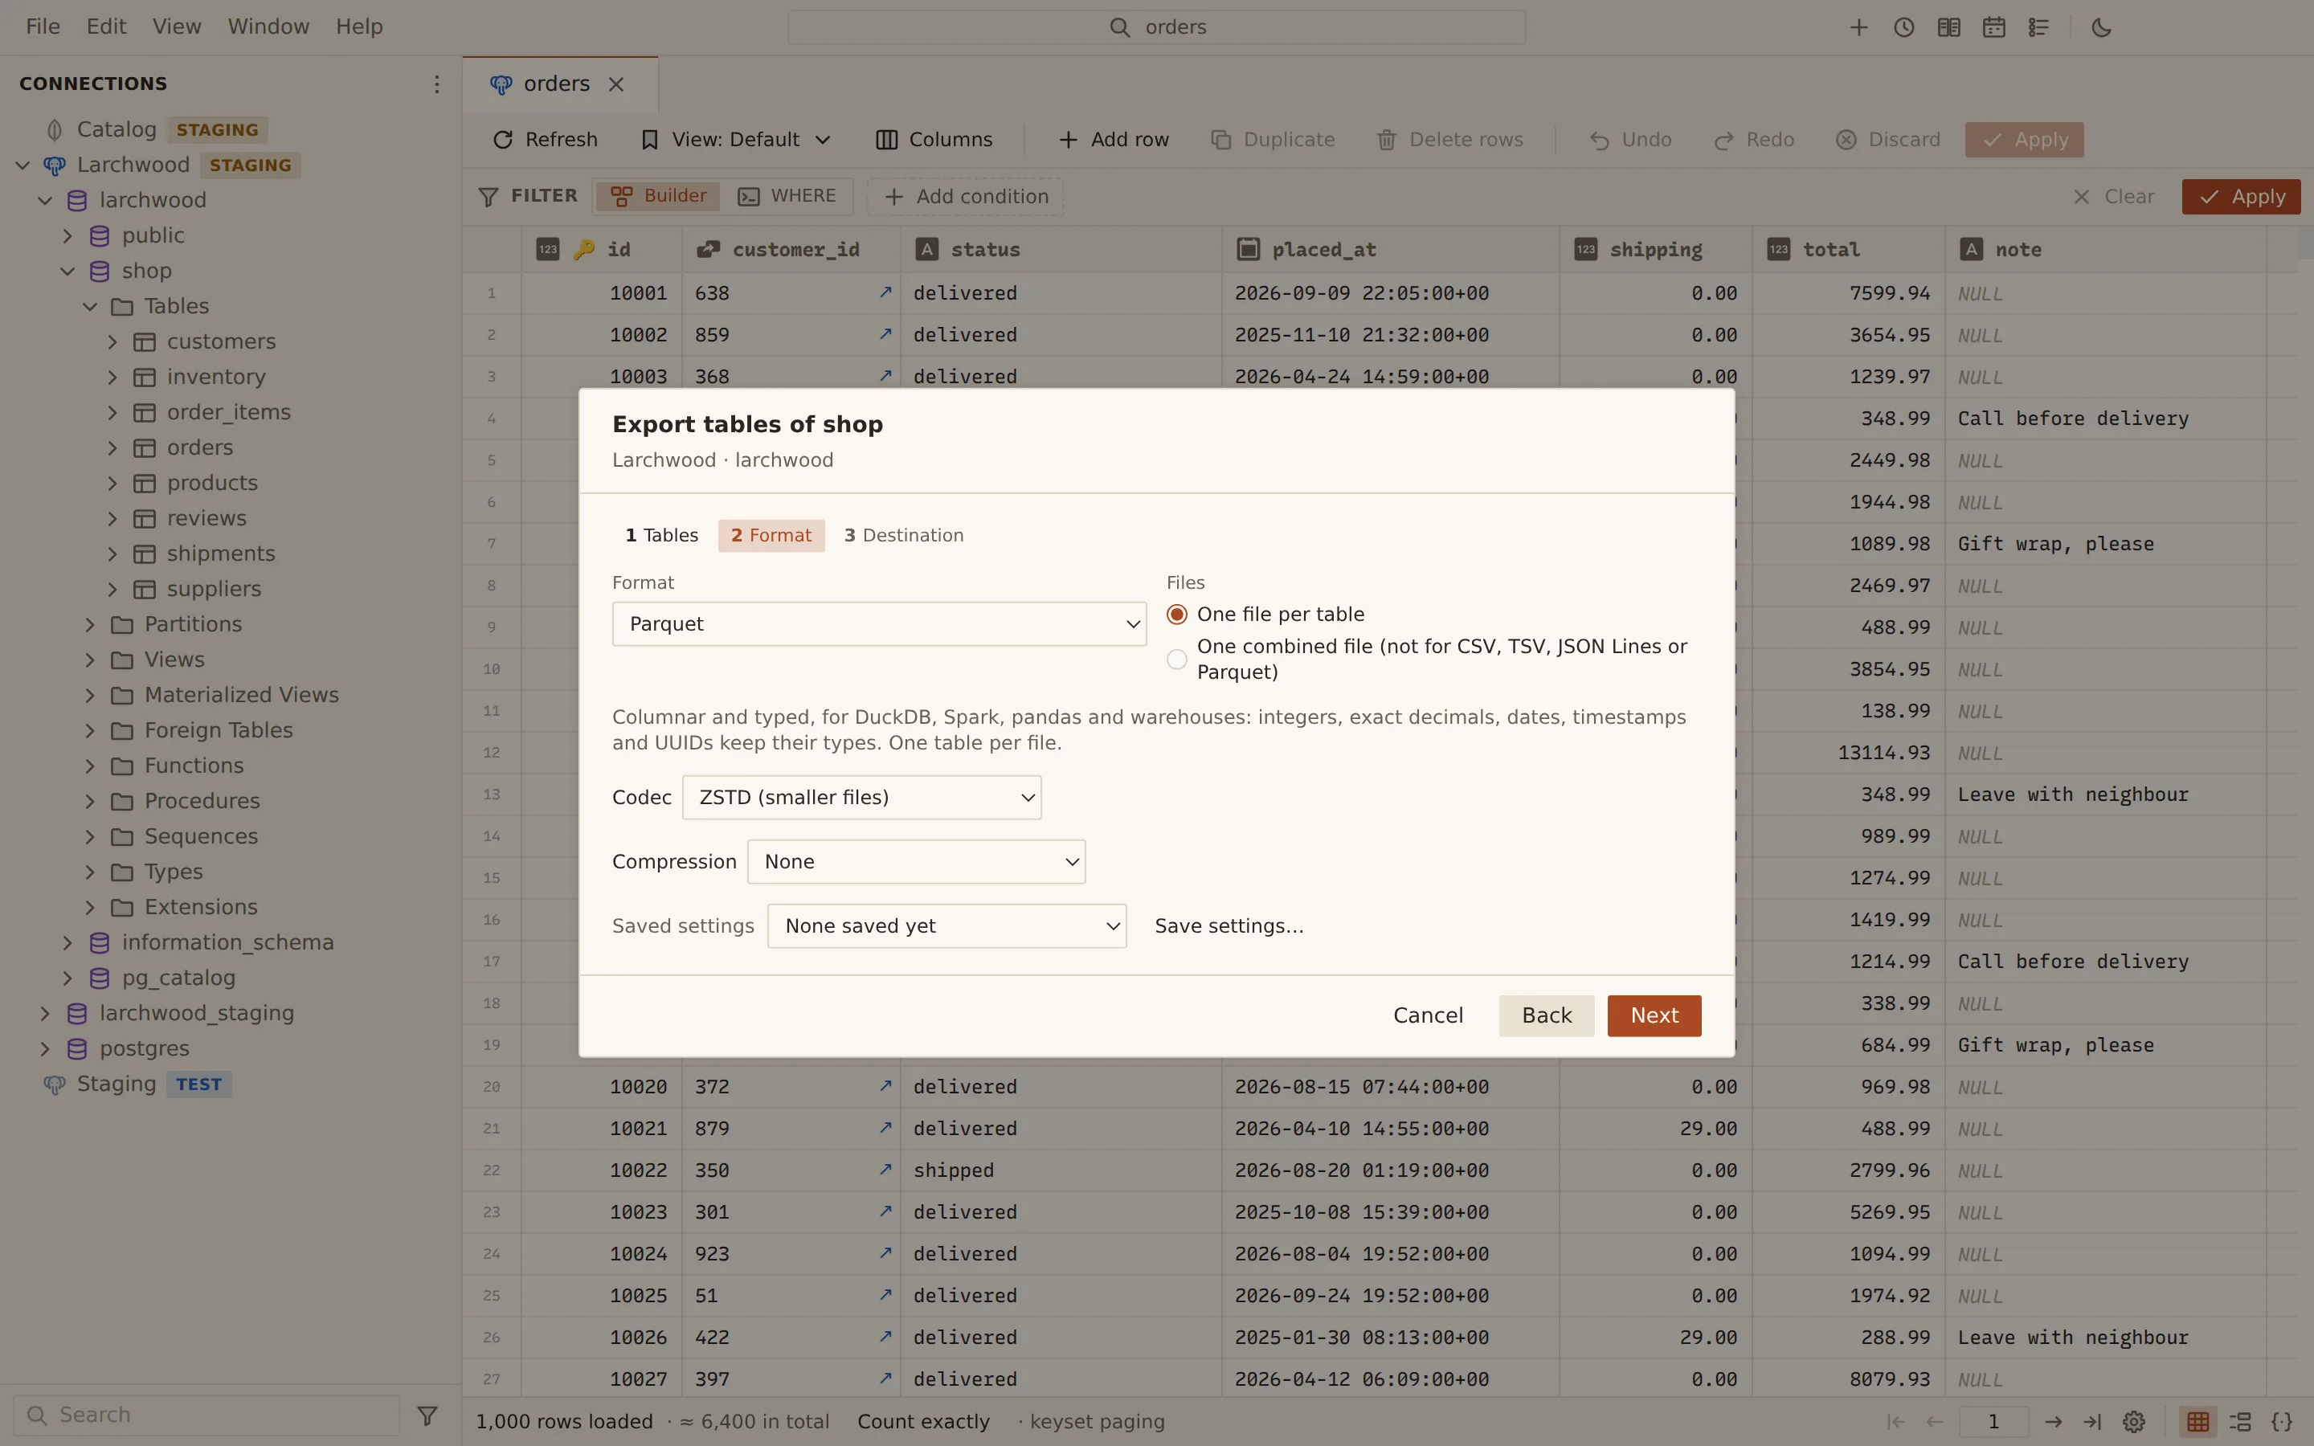This screenshot has width=2314, height=1446.
Task: Click the record view icon in status bar
Action: [2239, 1421]
